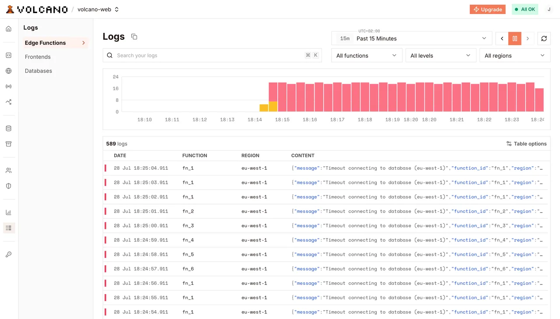This screenshot has height=319, width=560.
Task: Open the shield security icon in sidebar
Action: coord(8,186)
